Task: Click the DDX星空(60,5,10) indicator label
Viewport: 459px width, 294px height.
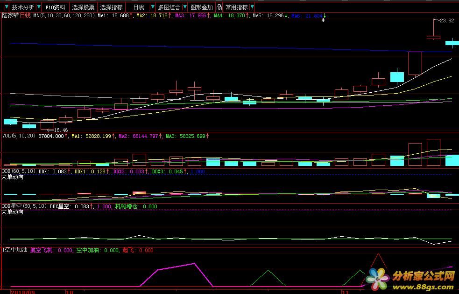Action: [24, 206]
